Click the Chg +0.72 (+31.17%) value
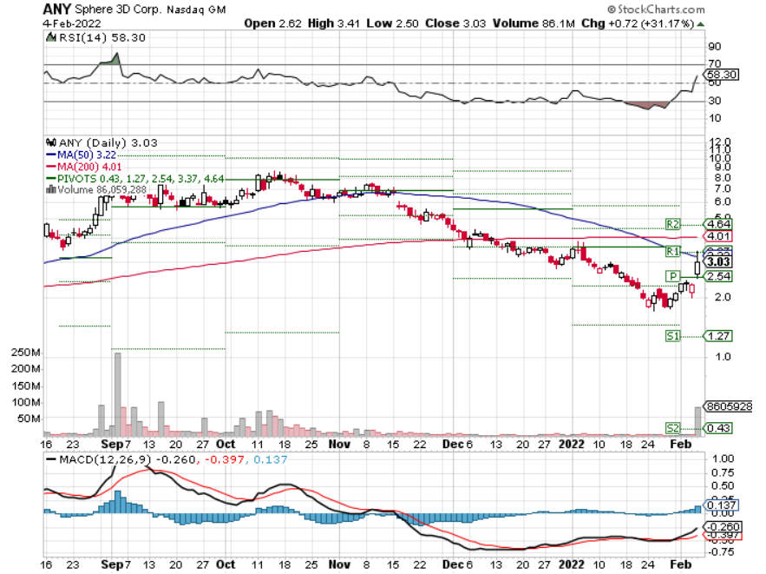 click(x=638, y=23)
